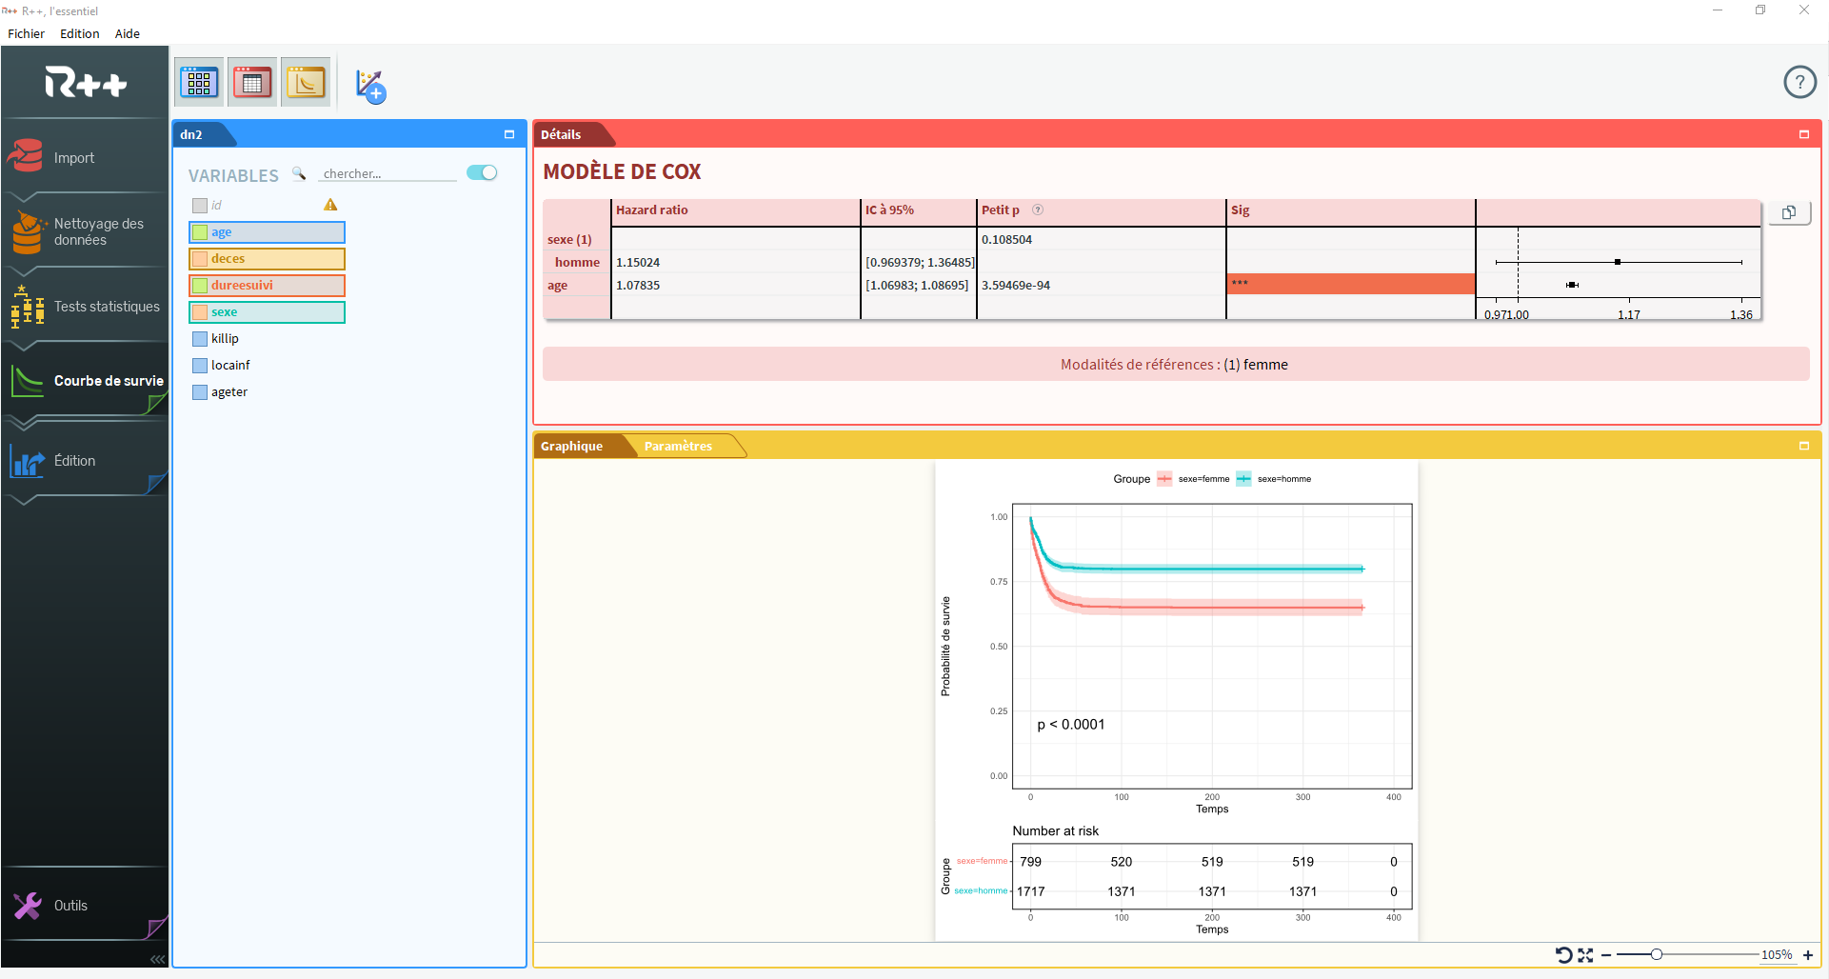Maximize the Graphique panel
This screenshot has height=979, width=1829.
click(x=1803, y=446)
